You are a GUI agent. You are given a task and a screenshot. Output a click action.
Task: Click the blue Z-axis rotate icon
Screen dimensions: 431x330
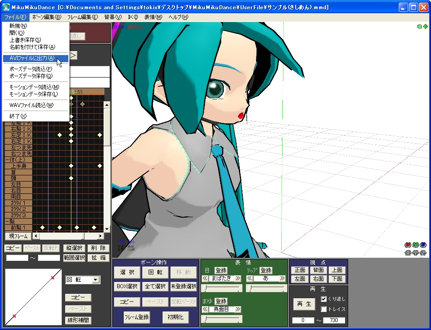(424, 245)
